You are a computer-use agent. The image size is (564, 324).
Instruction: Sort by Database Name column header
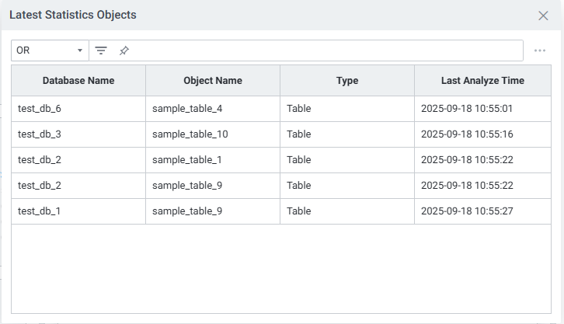[78, 81]
